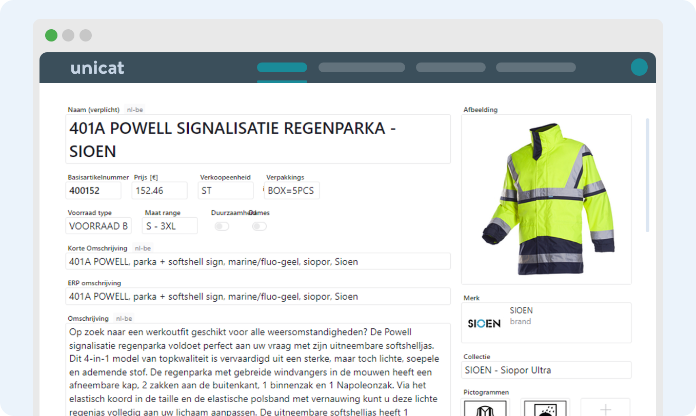This screenshot has height=416, width=696.
Task: Click the jacket pictogram thumbnail
Action: click(485, 408)
